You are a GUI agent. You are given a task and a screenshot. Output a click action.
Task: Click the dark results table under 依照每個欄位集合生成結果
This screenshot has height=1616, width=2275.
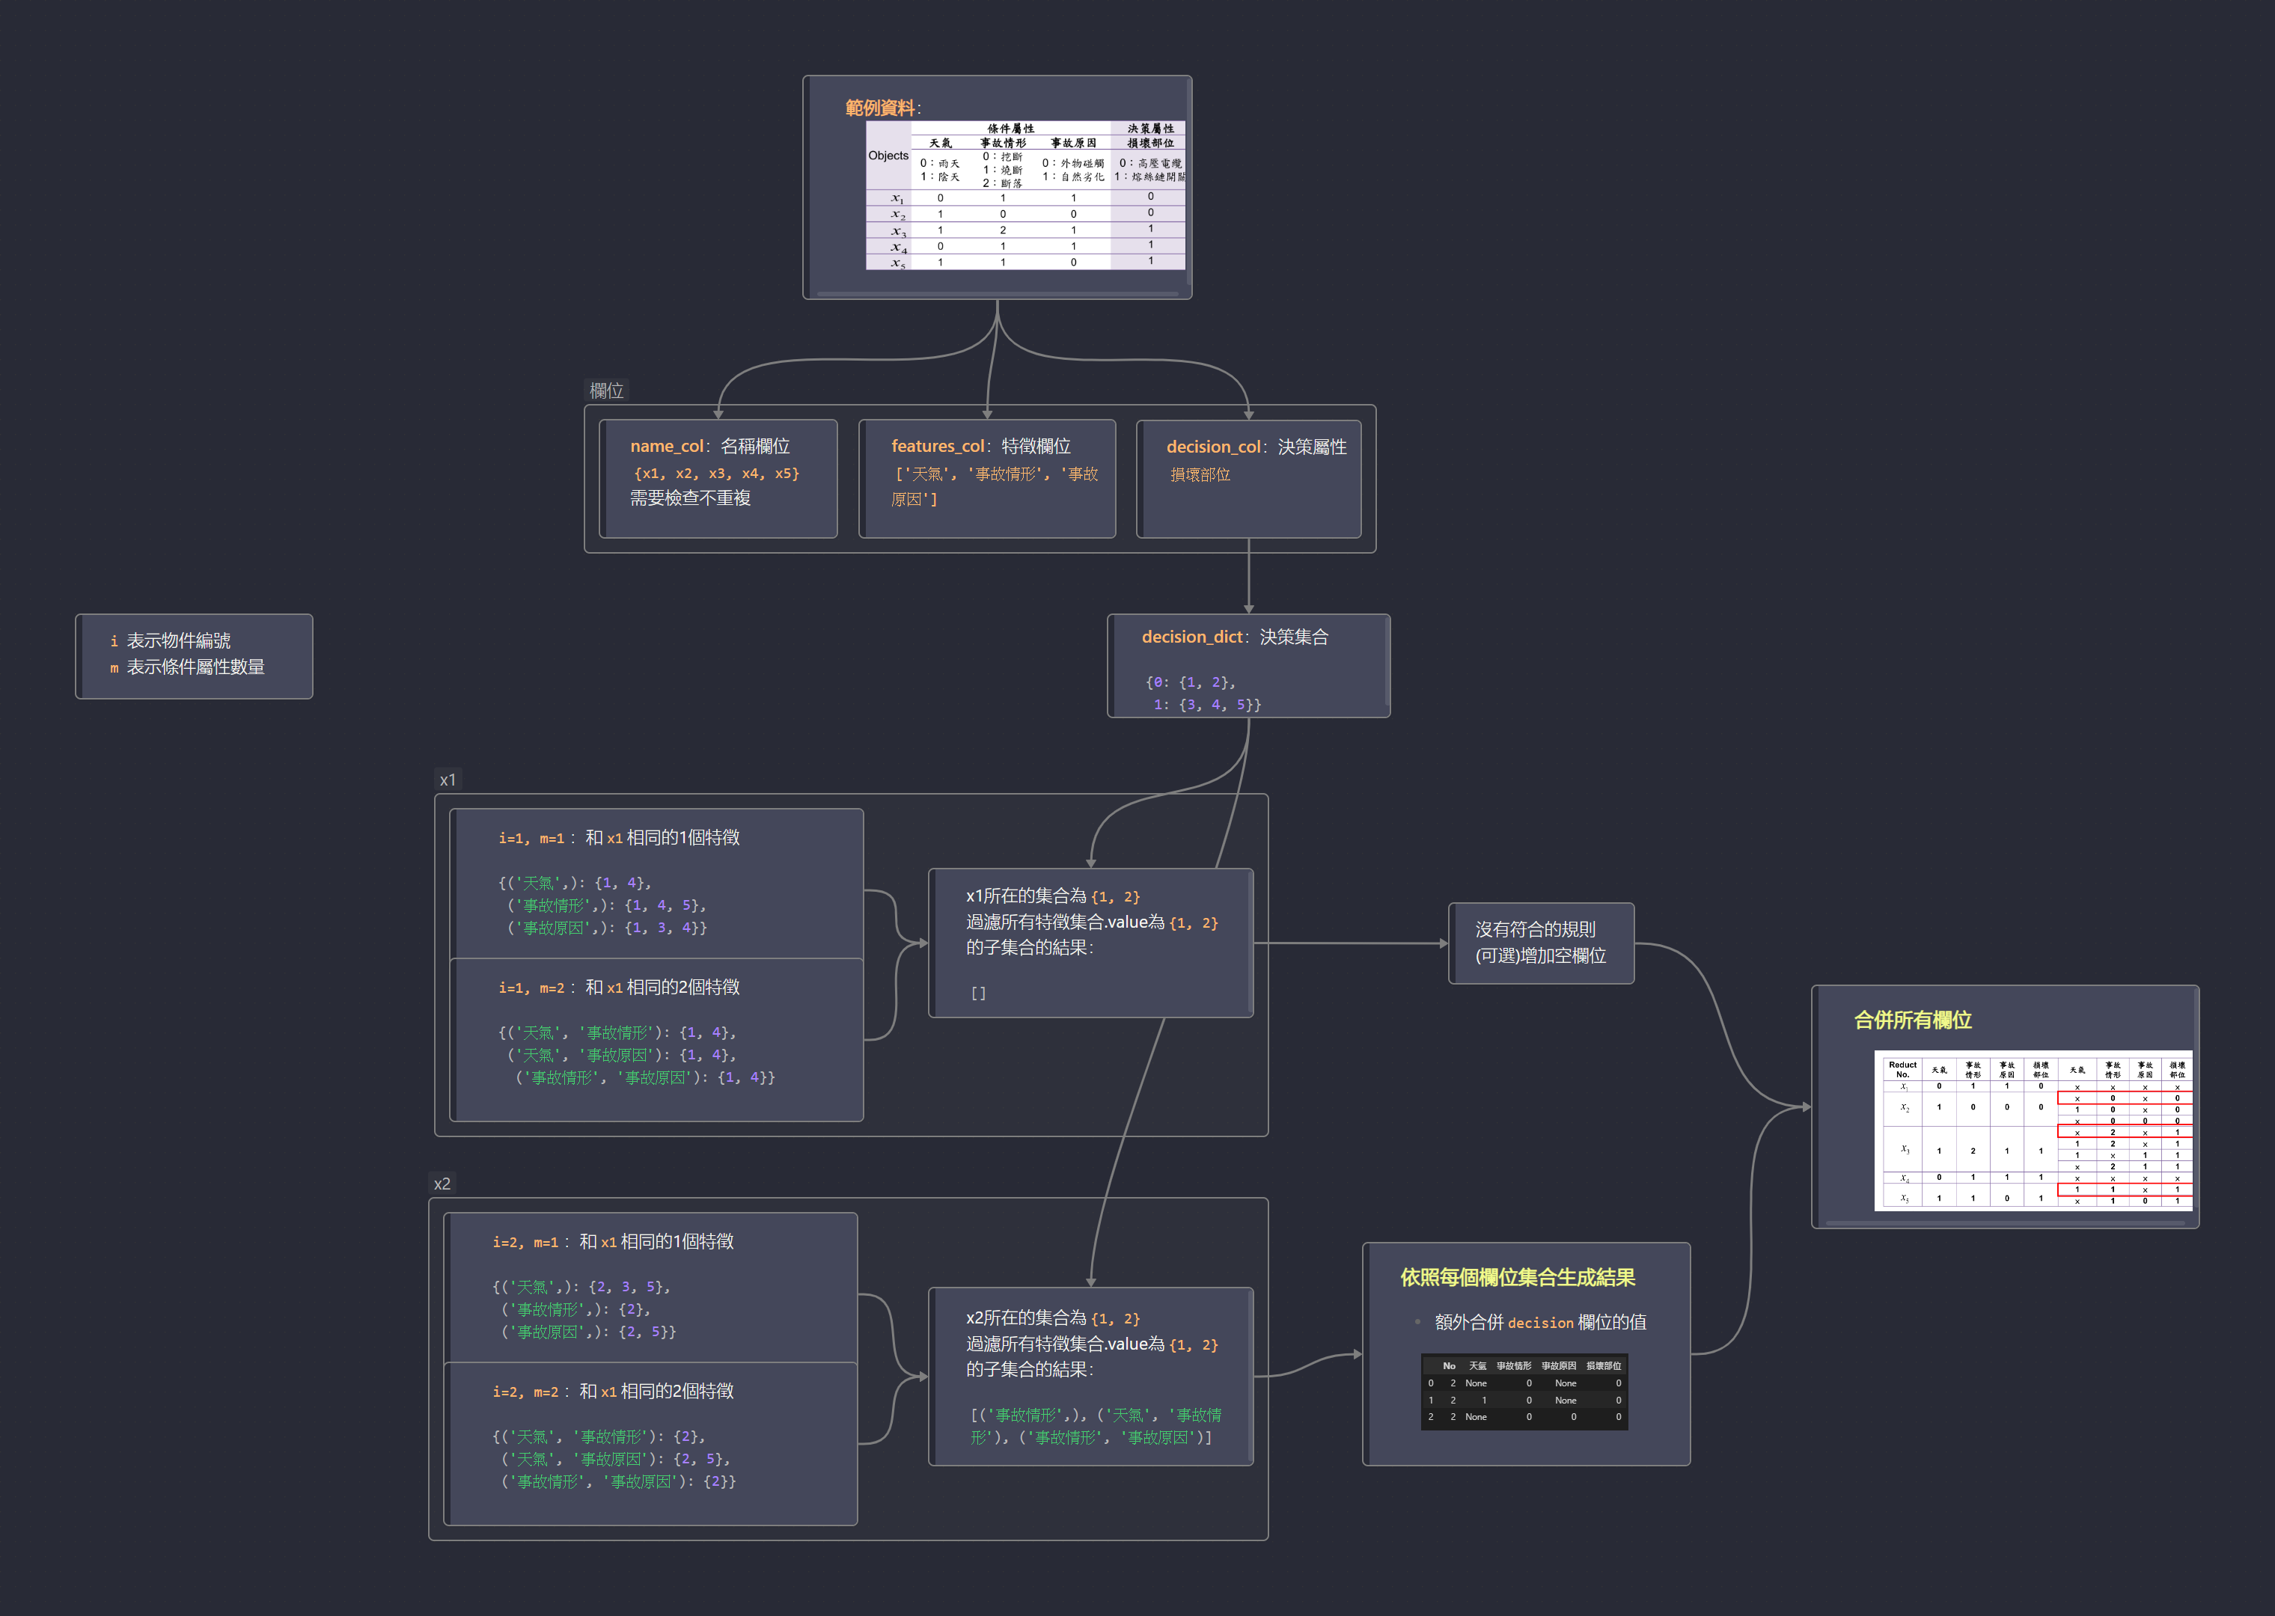pos(1524,1391)
